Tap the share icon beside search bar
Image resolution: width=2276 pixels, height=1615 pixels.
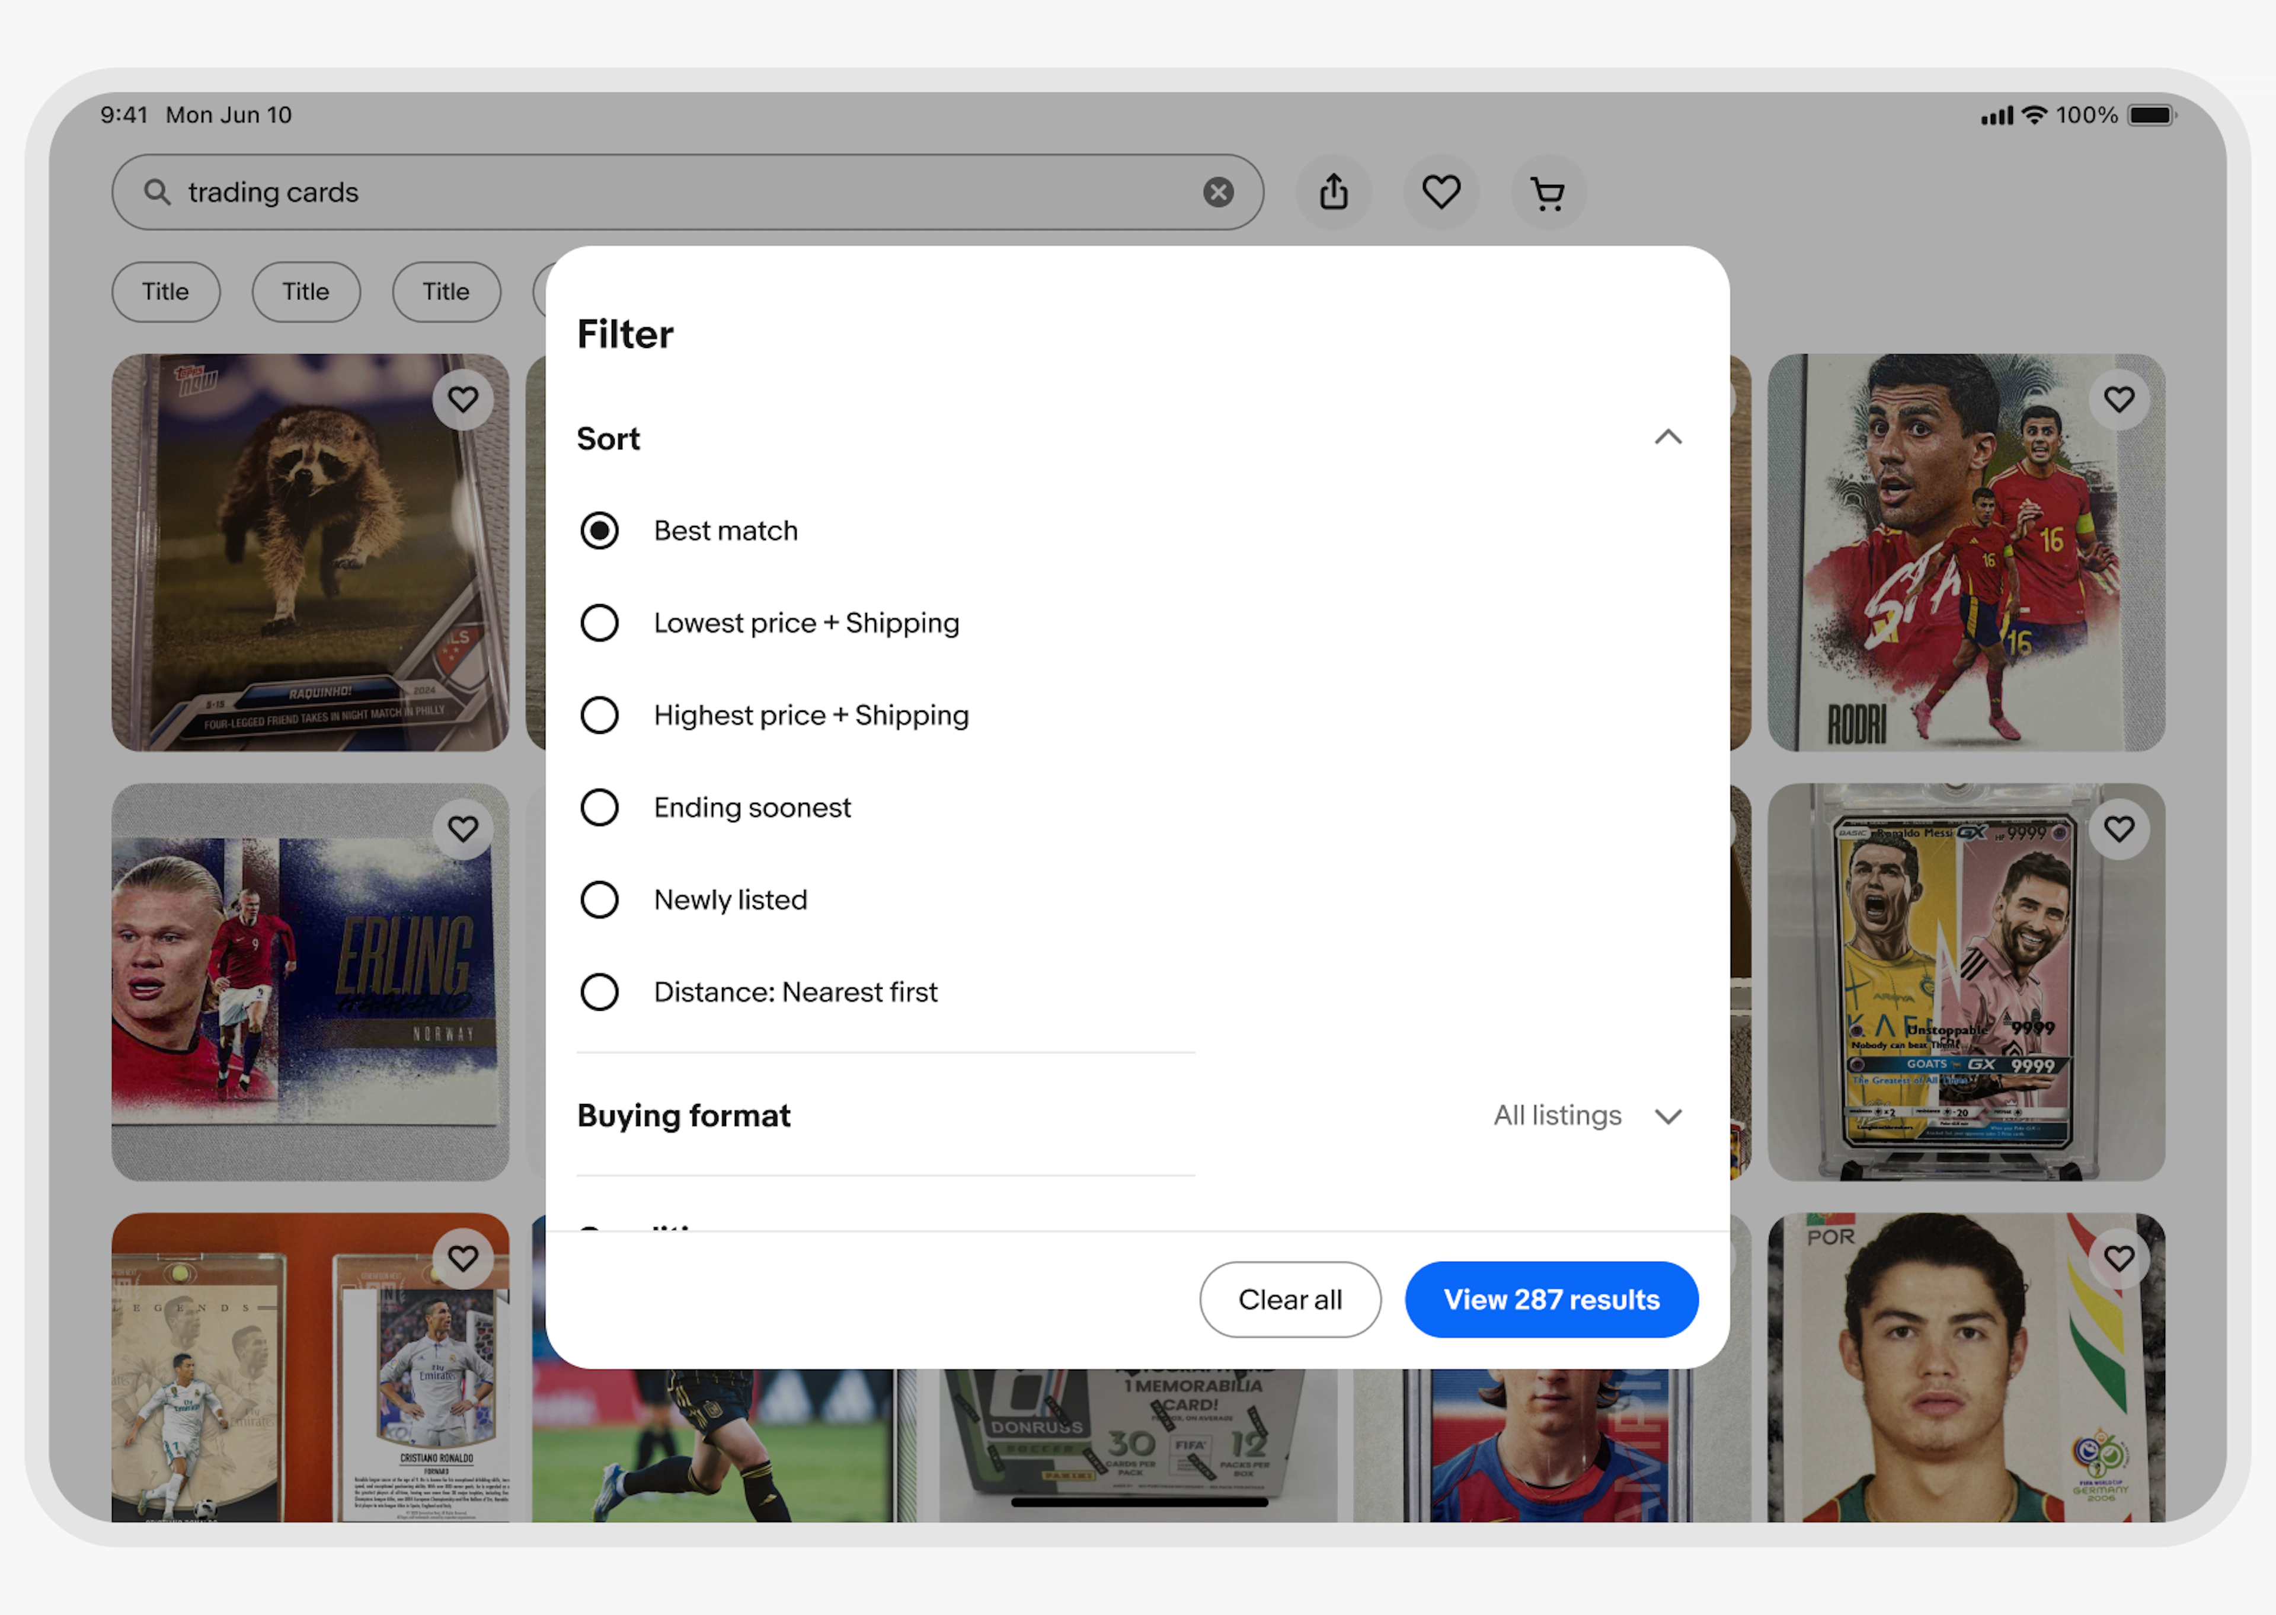pyautogui.click(x=1334, y=192)
